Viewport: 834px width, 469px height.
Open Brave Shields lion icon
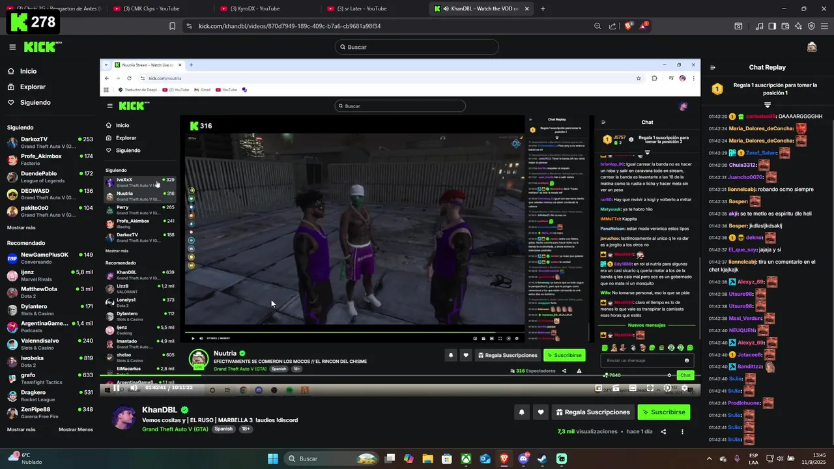click(x=628, y=26)
